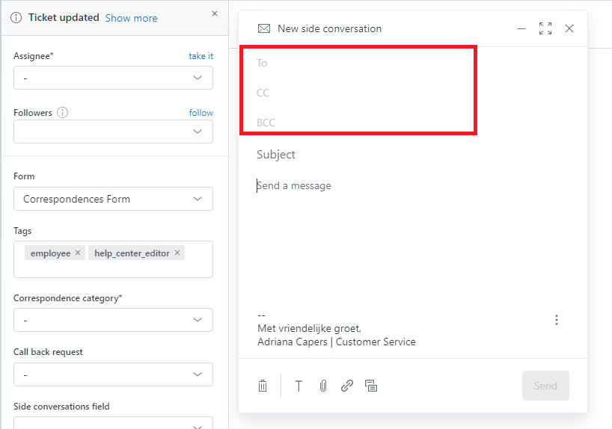The width and height of the screenshot is (612, 429).
Task: Click the Send button
Action: [x=545, y=386]
